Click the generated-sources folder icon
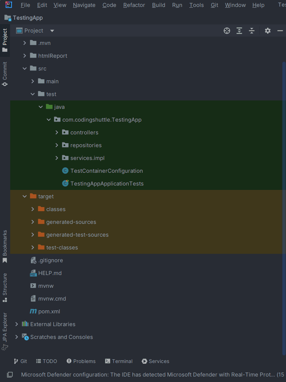Screen dimensions: 286x382 pyautogui.click(x=41, y=222)
